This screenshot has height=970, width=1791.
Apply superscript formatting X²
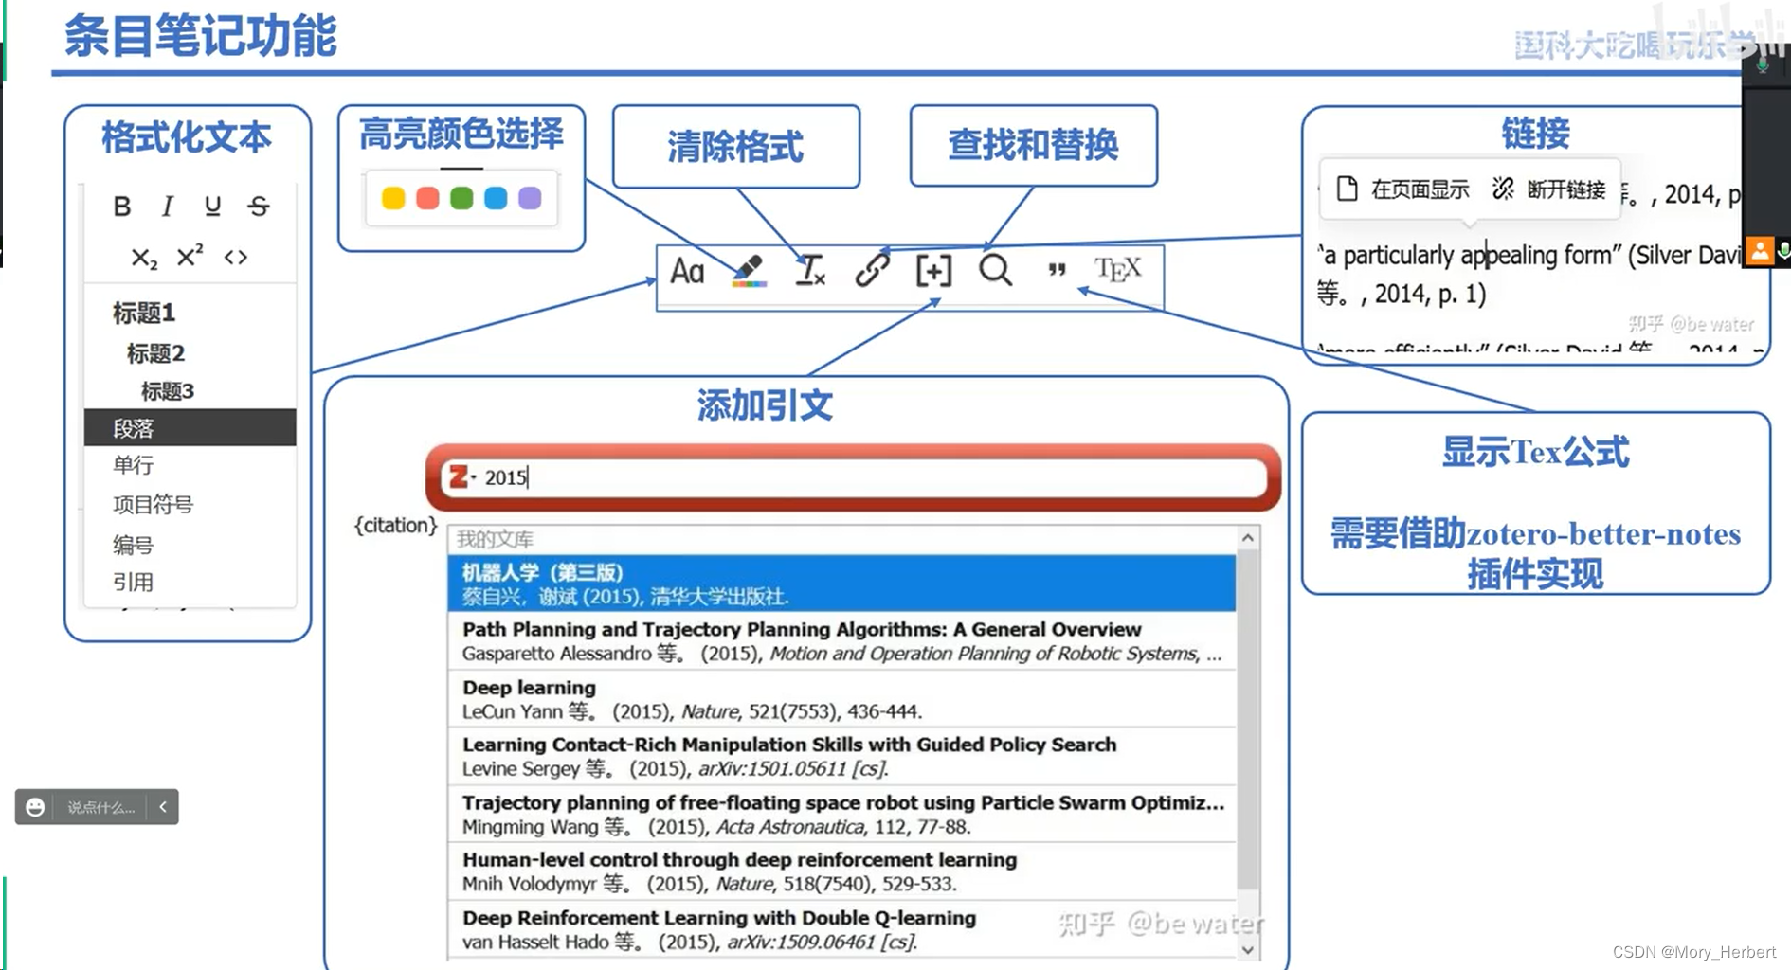tap(190, 256)
